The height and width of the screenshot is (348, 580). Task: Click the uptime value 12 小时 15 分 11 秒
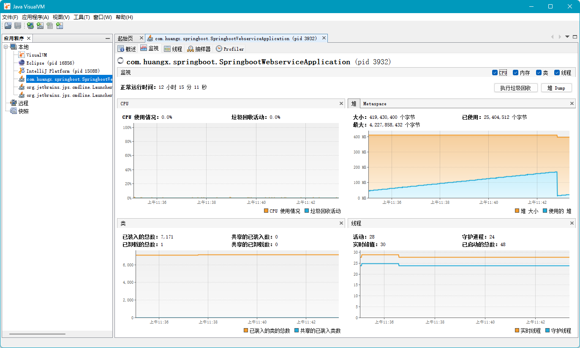[x=182, y=87]
